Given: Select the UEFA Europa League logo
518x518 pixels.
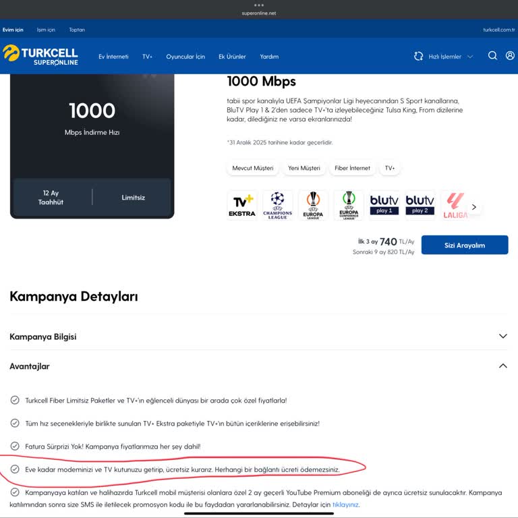Looking at the screenshot, I should click(313, 206).
